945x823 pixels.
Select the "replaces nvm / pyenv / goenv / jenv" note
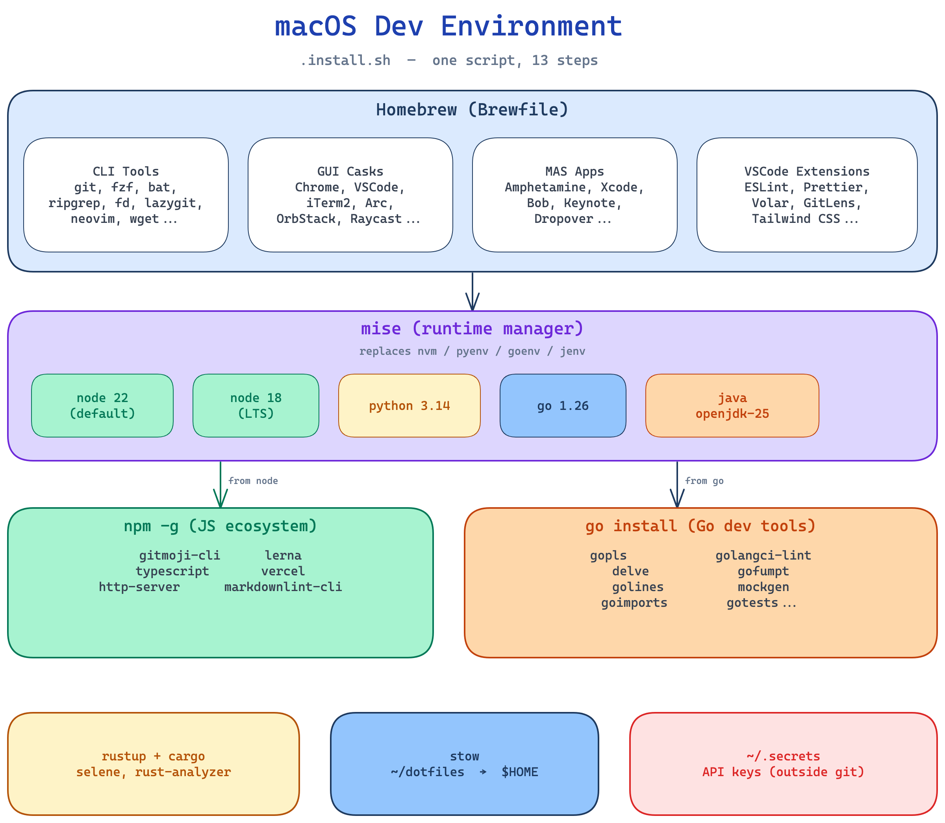tap(472, 351)
